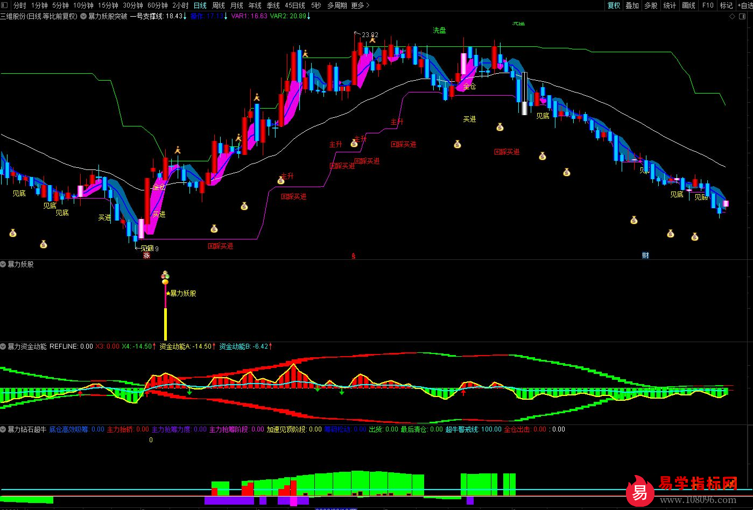Click the 多股 multi-stock button
Screen dimensions: 753x510
(651, 5)
